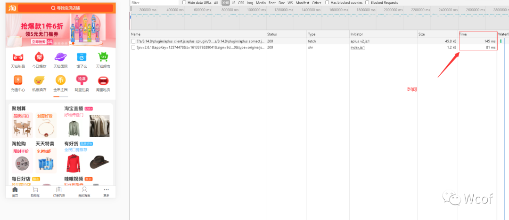509x220 pixels.
Task: Open the index.js:1 initiator link
Action: point(358,47)
